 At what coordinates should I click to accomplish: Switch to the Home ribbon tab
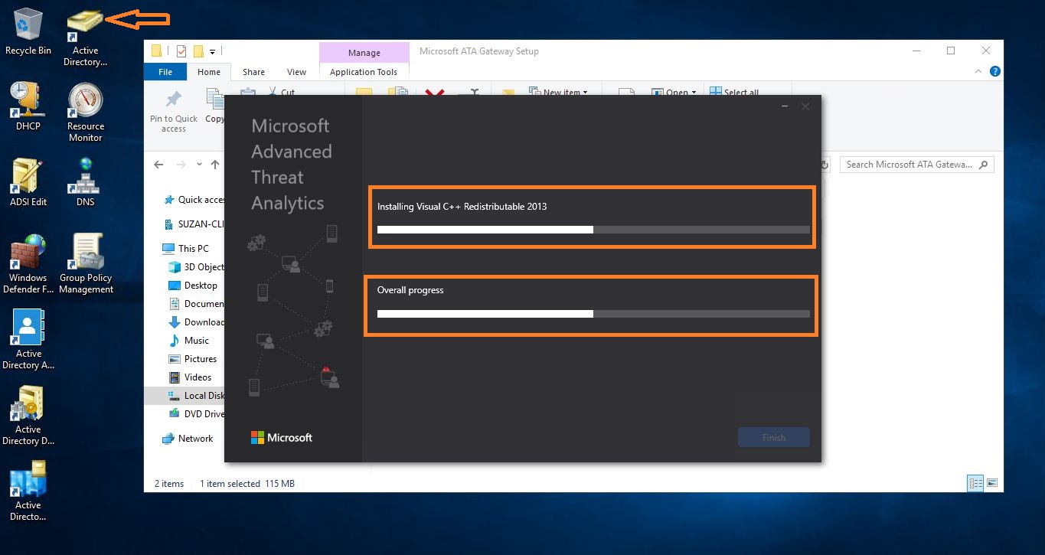pos(209,72)
